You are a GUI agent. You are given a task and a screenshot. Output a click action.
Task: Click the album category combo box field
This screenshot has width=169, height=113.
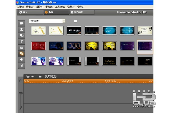click(x=48, y=21)
